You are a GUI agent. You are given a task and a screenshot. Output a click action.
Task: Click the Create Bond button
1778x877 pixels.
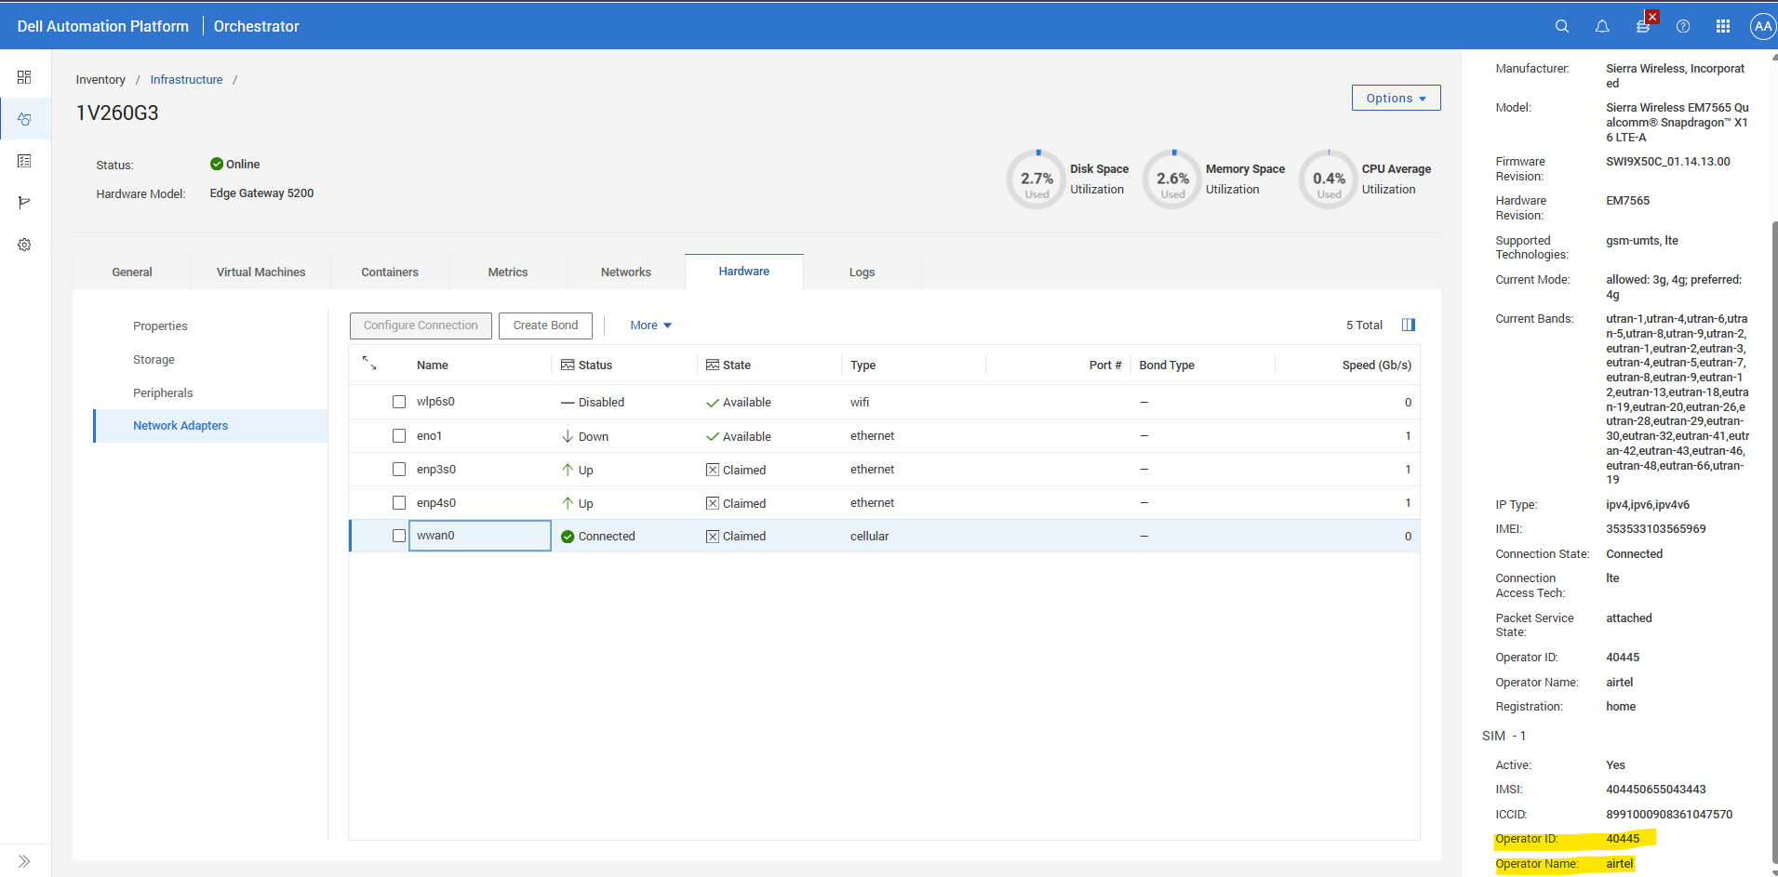tap(545, 326)
